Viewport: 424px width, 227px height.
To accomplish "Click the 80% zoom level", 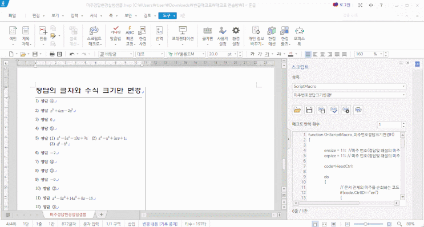I will point(410,224).
